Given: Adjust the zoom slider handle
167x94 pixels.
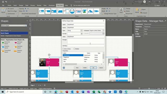Looking at the screenshot, I should pyautogui.click(x=149, y=89).
